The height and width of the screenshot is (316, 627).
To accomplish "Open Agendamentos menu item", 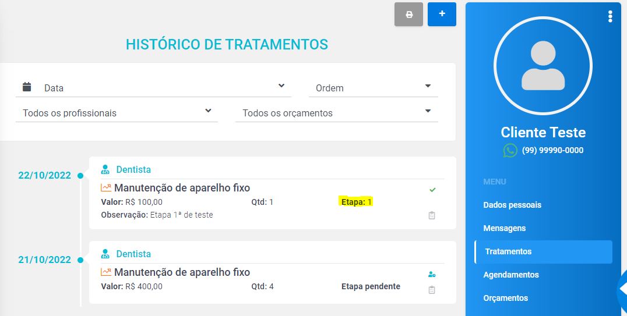I will pos(511,275).
